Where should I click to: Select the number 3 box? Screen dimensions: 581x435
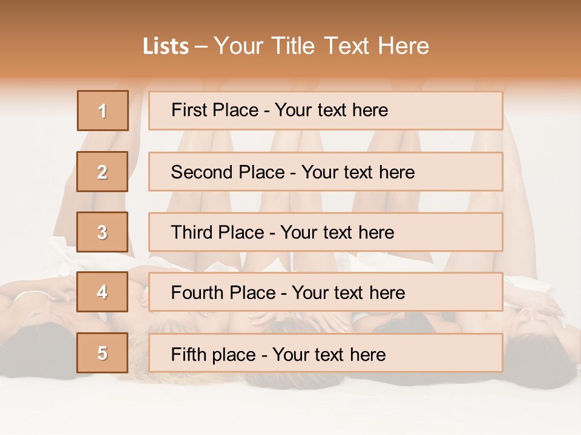102,232
